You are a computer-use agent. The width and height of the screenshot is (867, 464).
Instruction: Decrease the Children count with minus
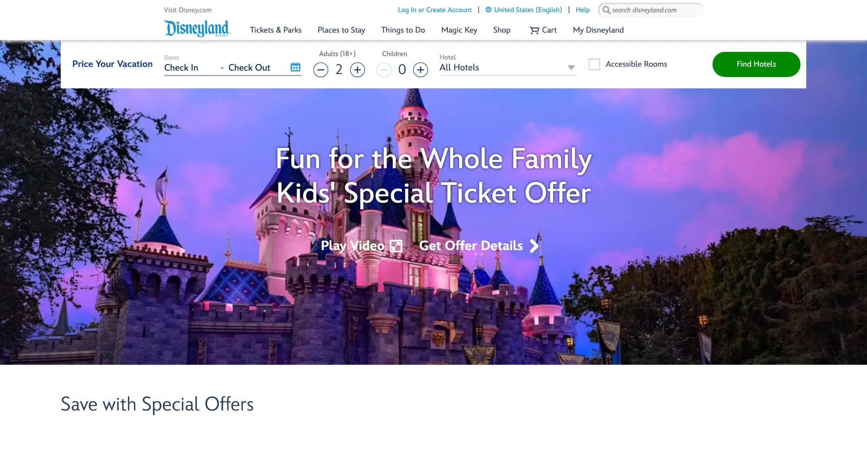pos(384,70)
